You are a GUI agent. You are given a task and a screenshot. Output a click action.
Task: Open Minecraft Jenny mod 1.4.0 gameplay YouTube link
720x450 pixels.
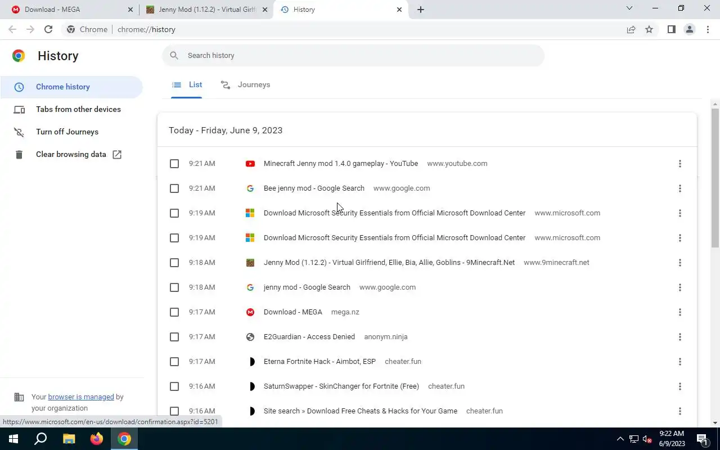pyautogui.click(x=341, y=164)
